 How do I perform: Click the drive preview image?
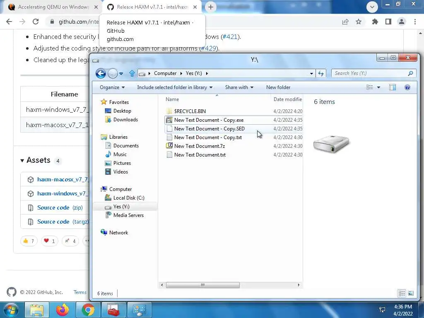pyautogui.click(x=331, y=144)
